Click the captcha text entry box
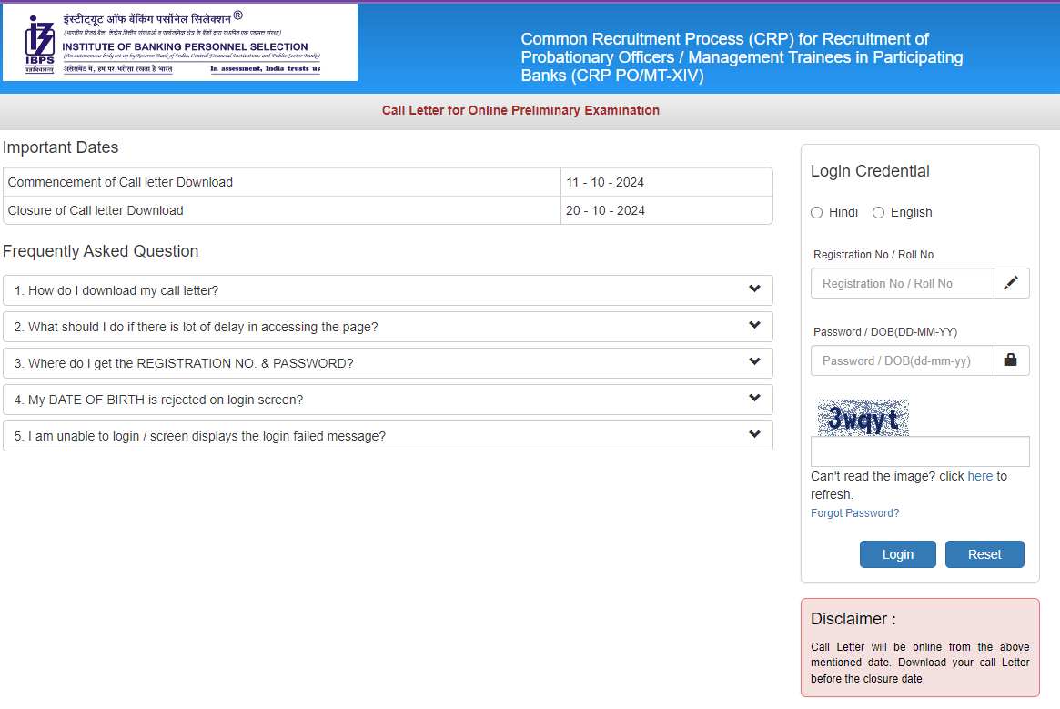 (920, 451)
